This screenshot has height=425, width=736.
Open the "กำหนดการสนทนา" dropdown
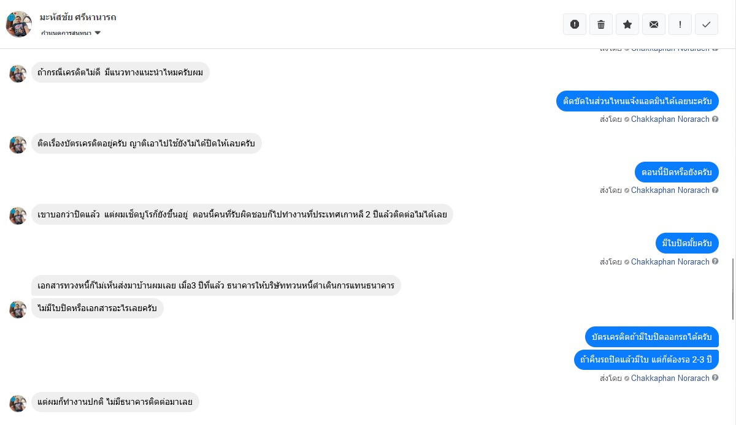click(71, 33)
